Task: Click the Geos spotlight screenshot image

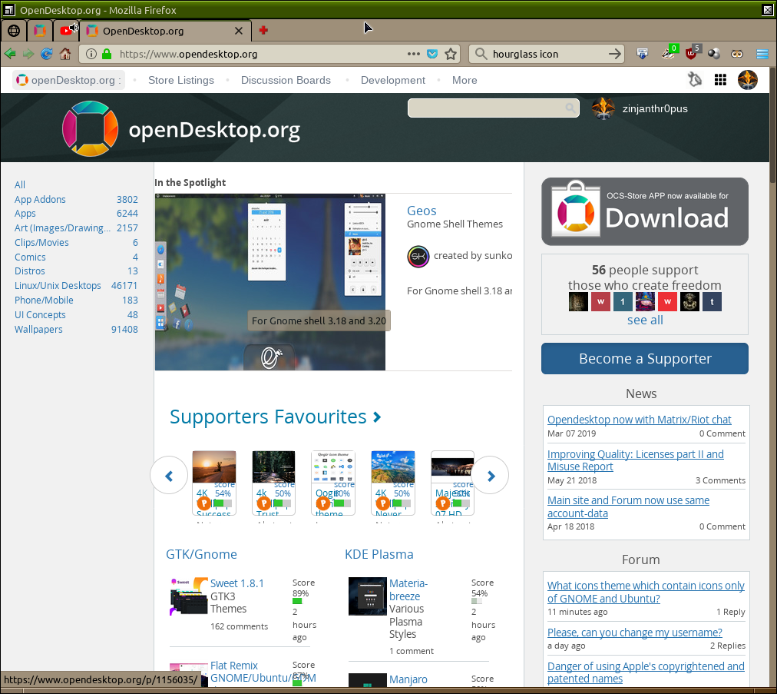Action: (270, 282)
